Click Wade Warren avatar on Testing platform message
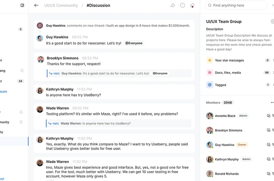 (x=40, y=109)
